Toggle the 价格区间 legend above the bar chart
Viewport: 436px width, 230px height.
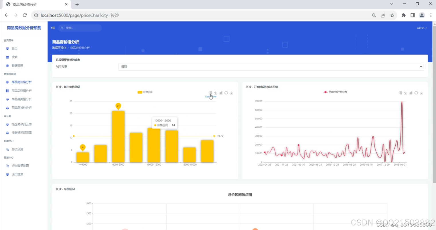[x=145, y=92]
